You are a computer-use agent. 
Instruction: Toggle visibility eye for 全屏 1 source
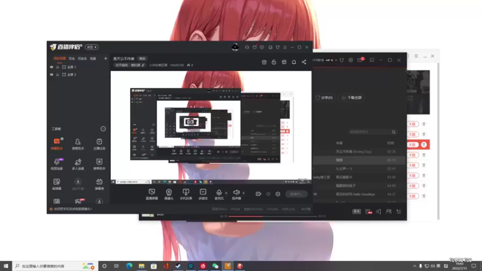tap(51, 67)
